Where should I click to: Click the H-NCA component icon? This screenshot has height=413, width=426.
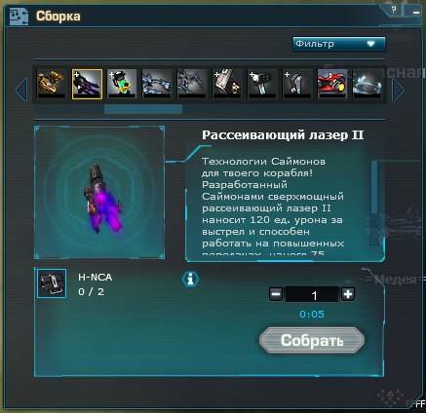[x=52, y=283]
